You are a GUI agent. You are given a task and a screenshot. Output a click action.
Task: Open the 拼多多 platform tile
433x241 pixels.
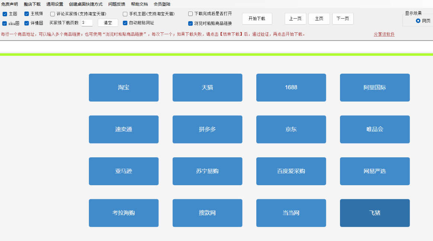207,129
